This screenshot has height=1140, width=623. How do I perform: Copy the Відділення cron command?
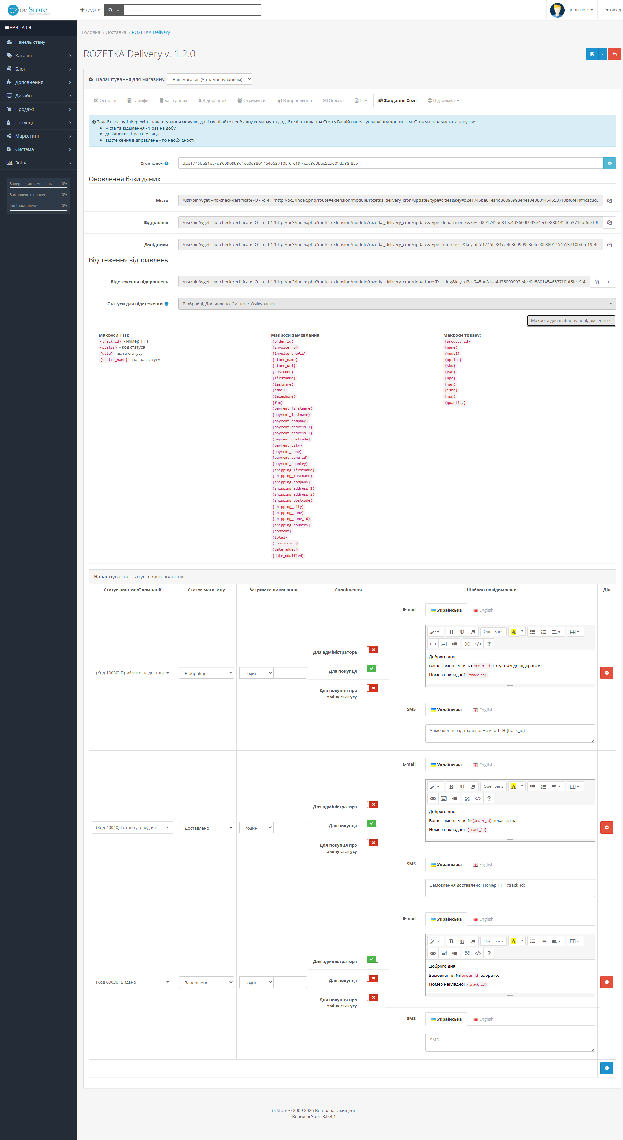coord(609,223)
